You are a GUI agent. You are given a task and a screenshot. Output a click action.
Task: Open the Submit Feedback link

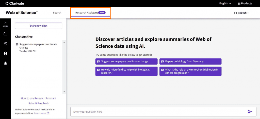coord(39,103)
